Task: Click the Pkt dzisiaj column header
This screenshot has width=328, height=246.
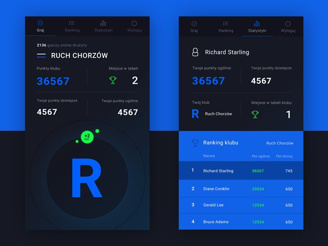Action: click(284, 156)
